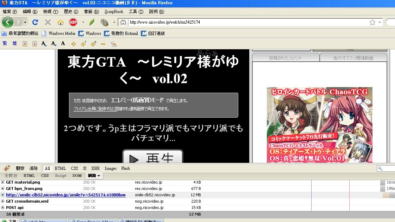
Task: Click the Adblock Plus ABP icon
Action: 73,22
